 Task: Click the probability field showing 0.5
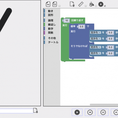(81, 27)
